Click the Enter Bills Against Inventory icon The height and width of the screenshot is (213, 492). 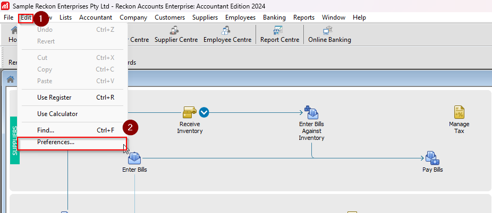click(x=311, y=112)
